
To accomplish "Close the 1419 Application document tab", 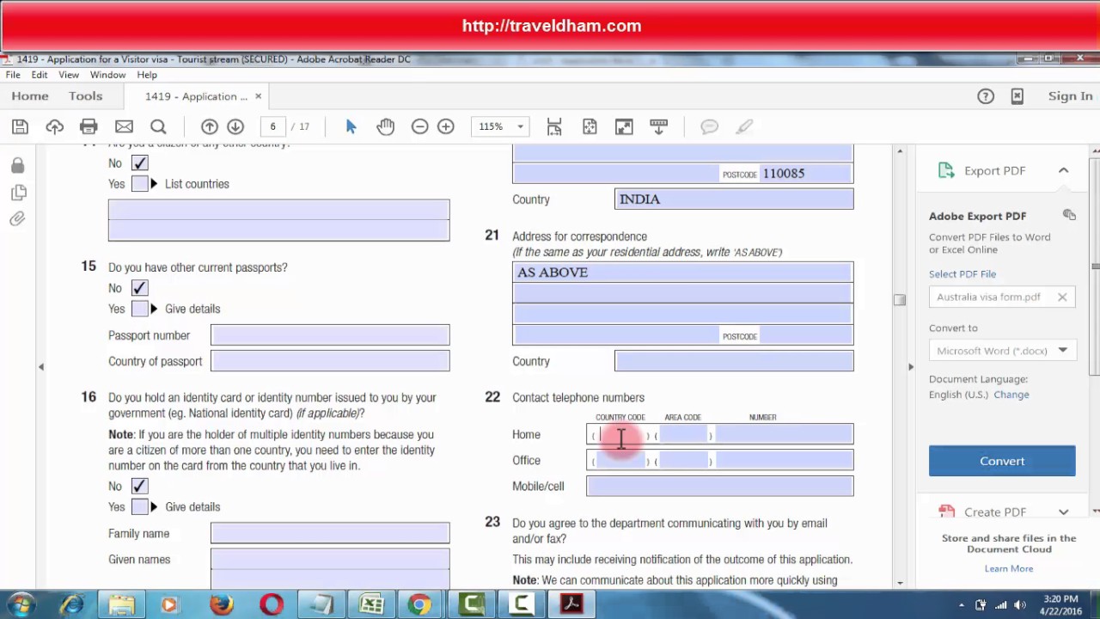I will point(258,96).
